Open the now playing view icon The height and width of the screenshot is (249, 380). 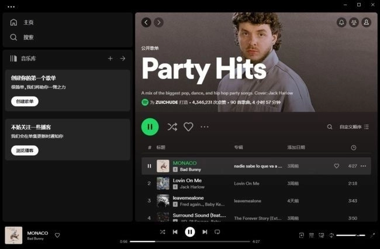302,235
